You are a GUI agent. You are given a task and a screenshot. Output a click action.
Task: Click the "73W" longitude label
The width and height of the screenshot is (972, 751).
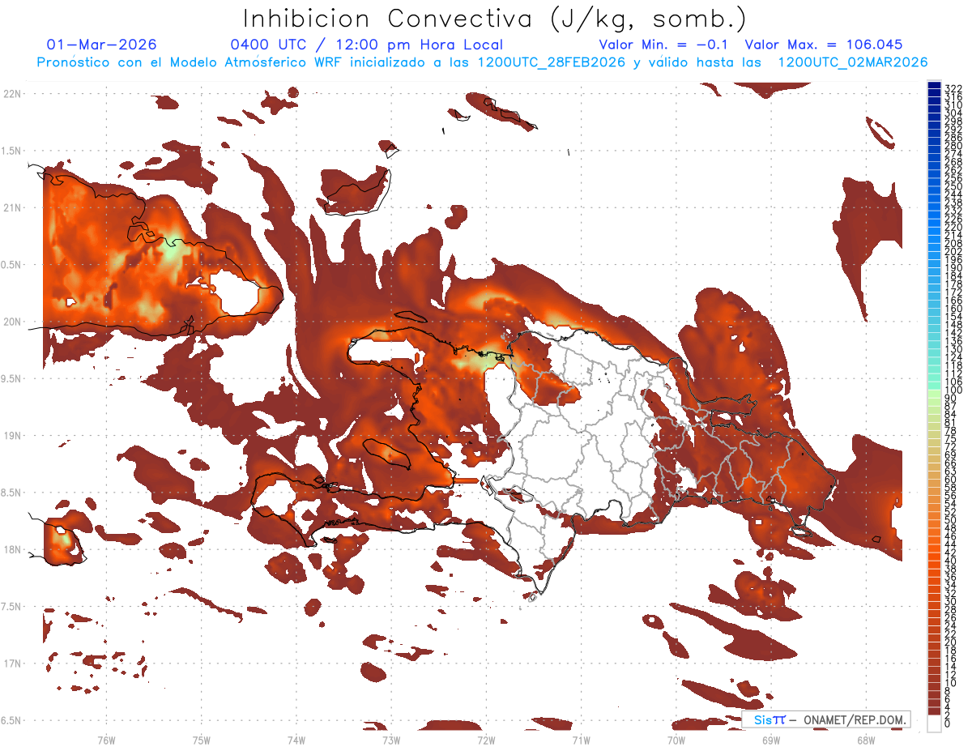click(391, 740)
